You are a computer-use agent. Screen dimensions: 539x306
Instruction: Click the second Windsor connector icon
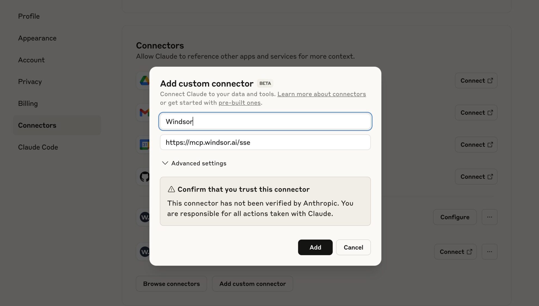pos(145,252)
